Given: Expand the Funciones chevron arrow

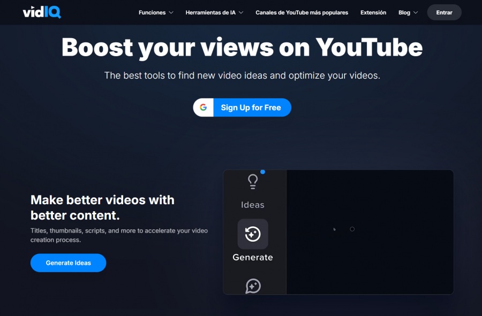Looking at the screenshot, I should [x=171, y=12].
